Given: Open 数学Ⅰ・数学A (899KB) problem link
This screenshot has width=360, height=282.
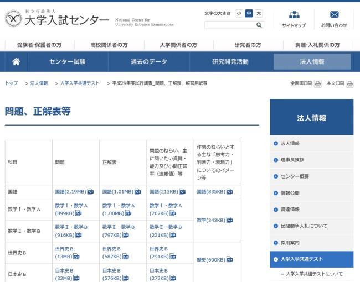Looking at the screenshot, I should click(x=71, y=210).
